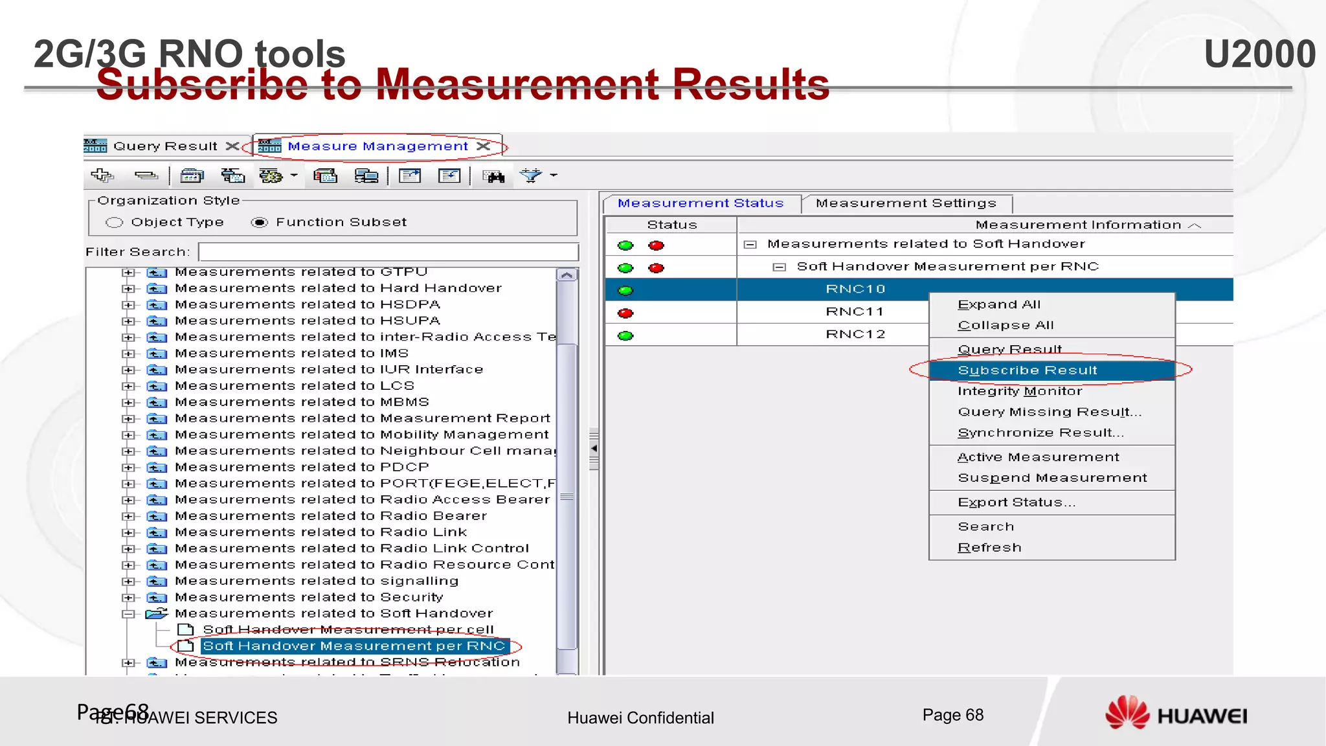This screenshot has height=746, width=1326.
Task: Click the Import toolbar icon with inward arrow
Action: (449, 175)
